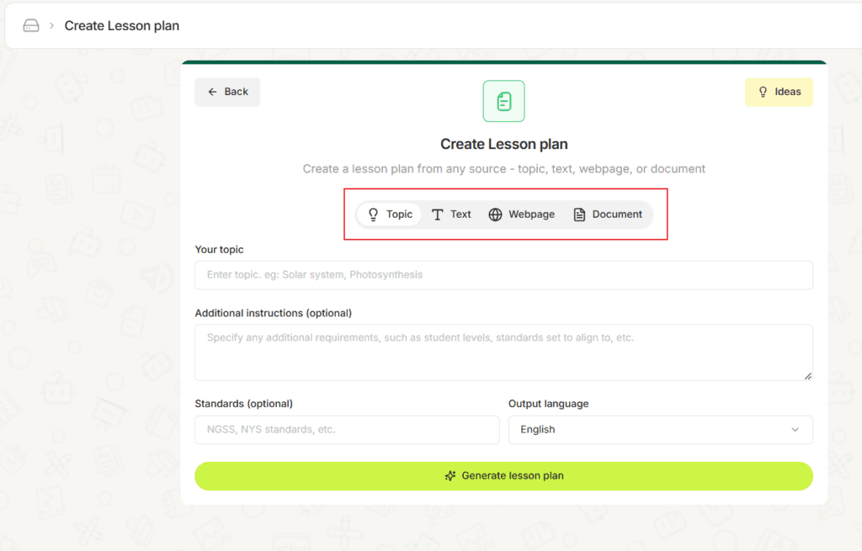Viewport: 862px width, 551px height.
Task: Click the Document source icon
Action: pos(580,214)
